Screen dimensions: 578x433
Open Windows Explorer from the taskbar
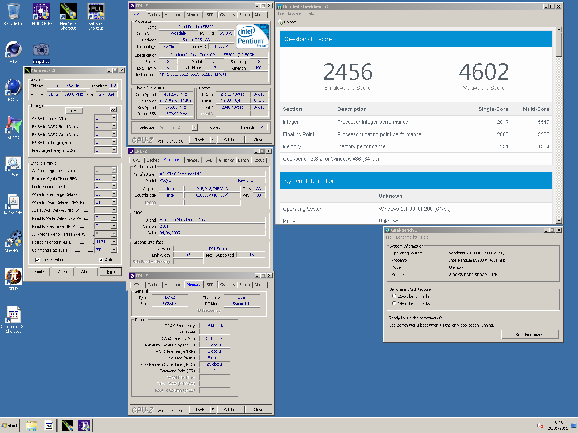pyautogui.click(x=31, y=426)
